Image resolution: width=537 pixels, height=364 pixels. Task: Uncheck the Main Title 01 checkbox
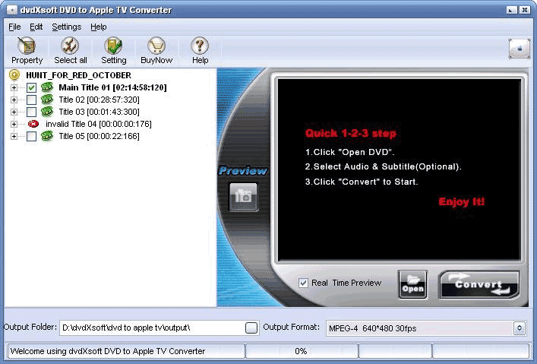tap(32, 87)
